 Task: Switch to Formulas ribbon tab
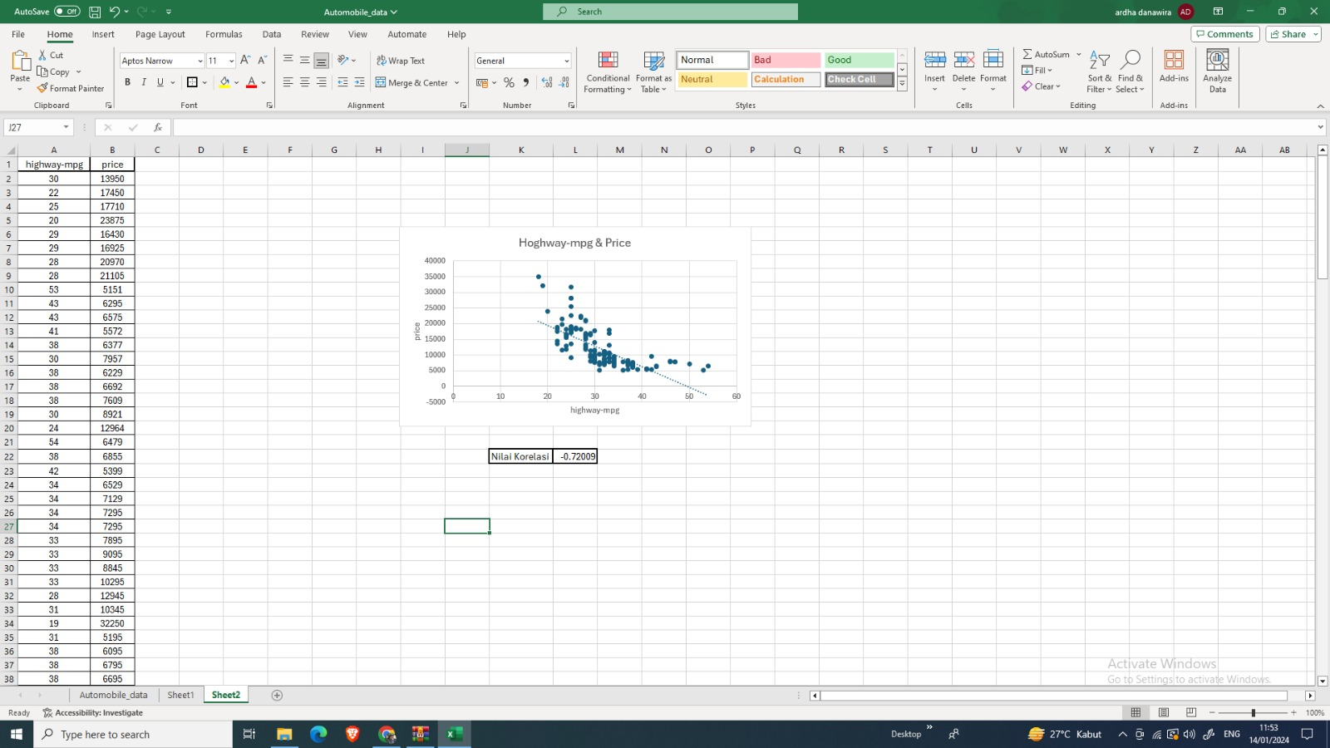[x=224, y=34]
